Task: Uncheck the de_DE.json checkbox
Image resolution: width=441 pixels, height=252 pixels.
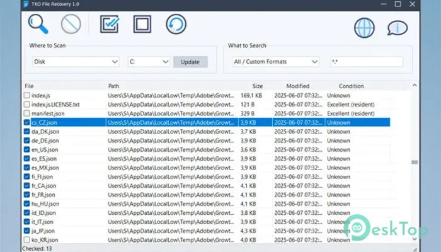Action: [x=26, y=140]
